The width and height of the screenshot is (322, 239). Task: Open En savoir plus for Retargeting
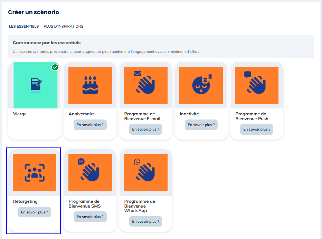tap(34, 212)
